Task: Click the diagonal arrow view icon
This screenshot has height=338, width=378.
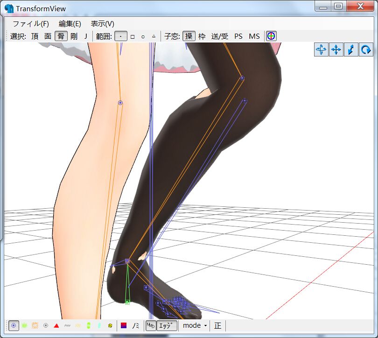Action: [351, 49]
